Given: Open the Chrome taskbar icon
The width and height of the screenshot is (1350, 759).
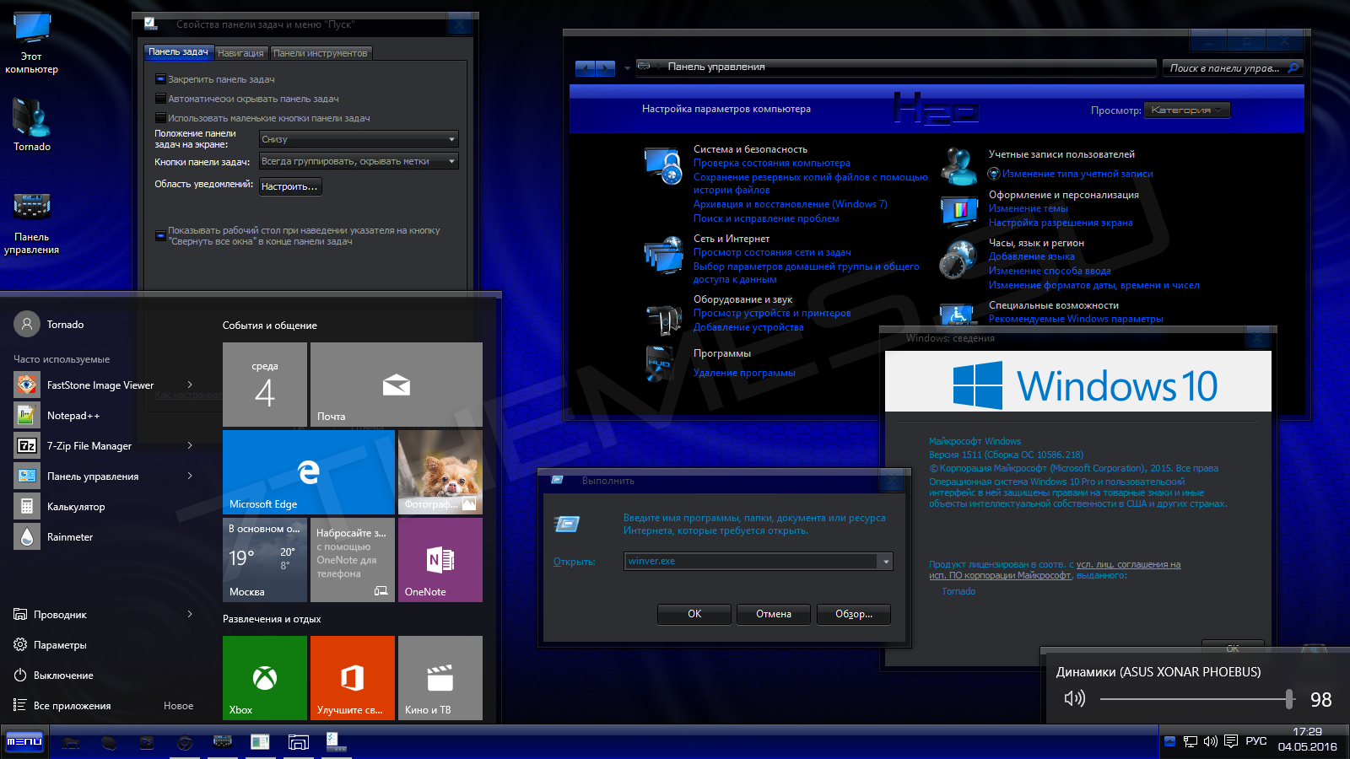Looking at the screenshot, I should click(185, 742).
